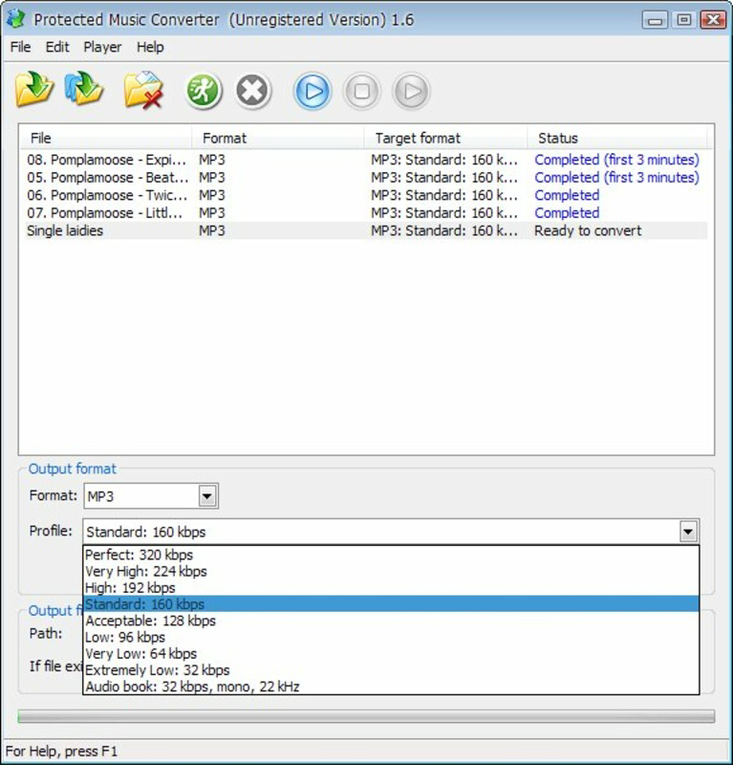Screen dimensions: 733x765
Task: Select the 08. Pomplamoose - Expi... row
Action: point(366,160)
